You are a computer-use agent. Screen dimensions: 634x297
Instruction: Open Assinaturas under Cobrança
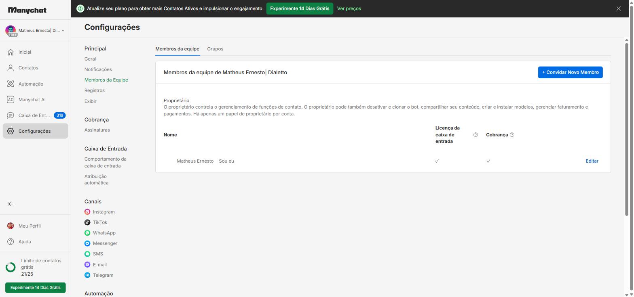[x=97, y=130]
